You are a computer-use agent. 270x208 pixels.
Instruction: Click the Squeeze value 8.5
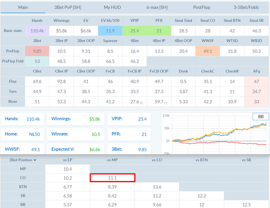tap(110, 51)
